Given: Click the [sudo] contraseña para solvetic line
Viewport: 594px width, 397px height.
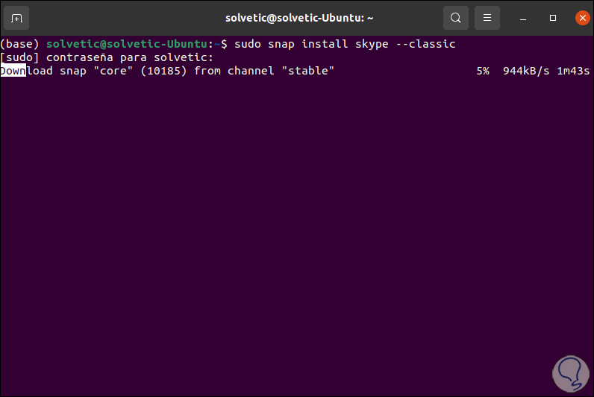Looking at the screenshot, I should pyautogui.click(x=107, y=57).
